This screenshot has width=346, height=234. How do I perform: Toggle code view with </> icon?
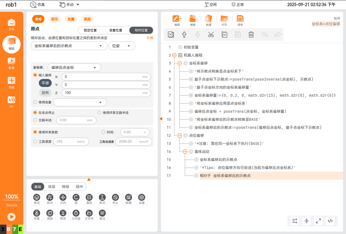[x=330, y=221]
